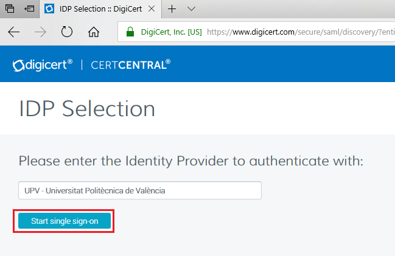This screenshot has width=395, height=256.
Task: Refresh the current page
Action: 67,32
